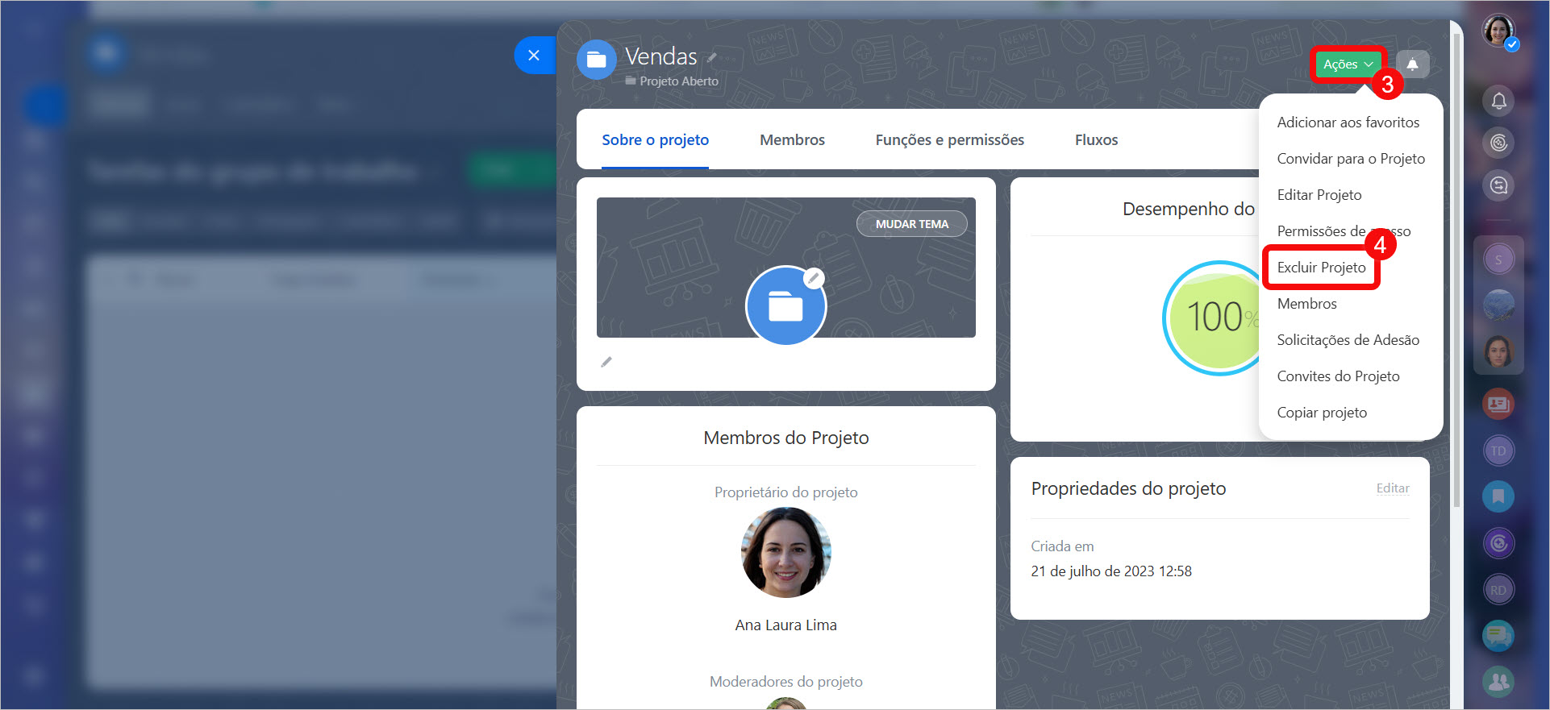The width and height of the screenshot is (1550, 710).
Task: Click the Ana Laura Lima name link
Action: tap(785, 625)
